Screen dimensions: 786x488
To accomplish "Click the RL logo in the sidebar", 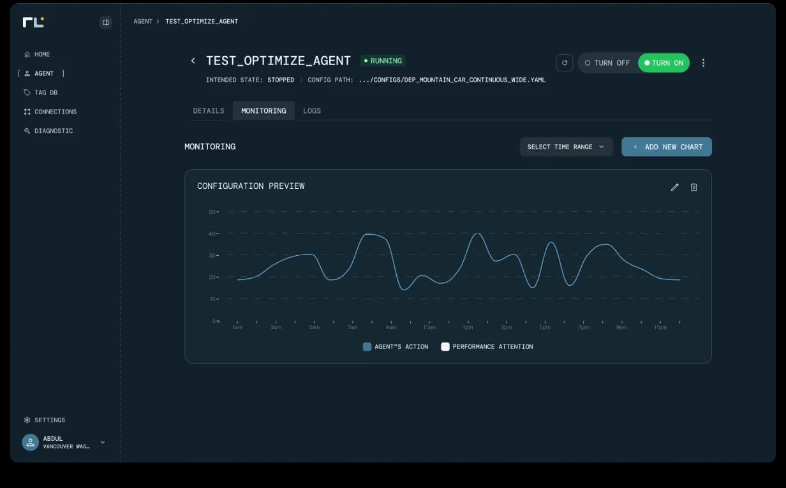I will (x=33, y=22).
